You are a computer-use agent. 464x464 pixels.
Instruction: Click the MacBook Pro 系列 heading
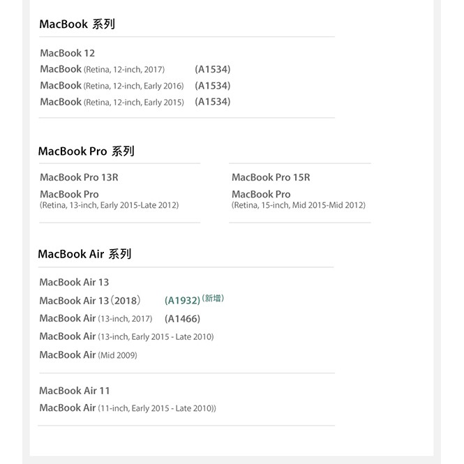click(x=86, y=151)
